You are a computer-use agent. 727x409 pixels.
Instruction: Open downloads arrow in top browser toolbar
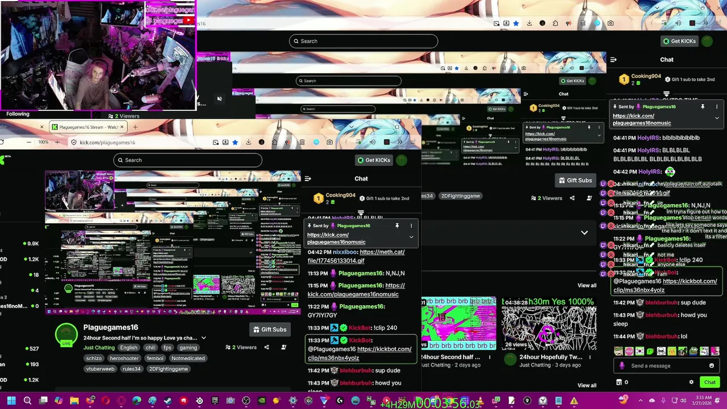click(x=529, y=23)
